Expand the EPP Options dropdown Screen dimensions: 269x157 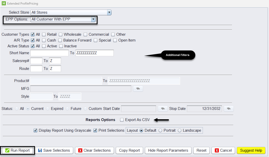pos(93,19)
